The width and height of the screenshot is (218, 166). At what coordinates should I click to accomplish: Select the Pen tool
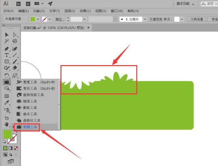point(7,48)
